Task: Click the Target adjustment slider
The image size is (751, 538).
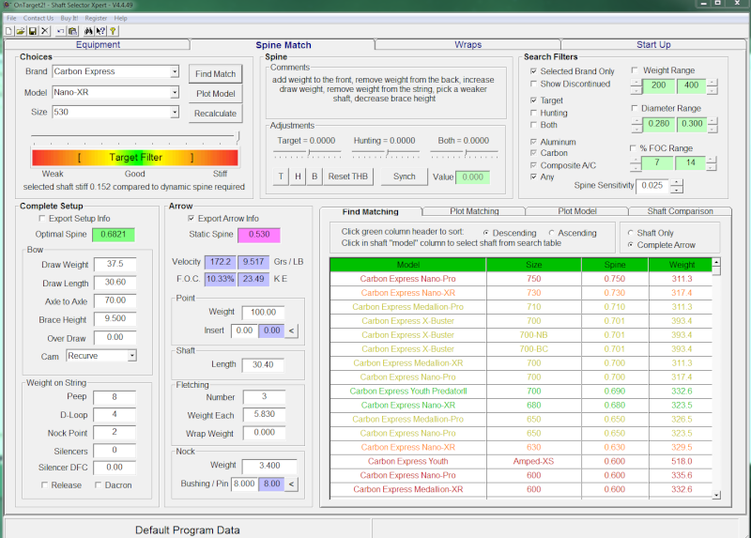Action: pos(307,153)
